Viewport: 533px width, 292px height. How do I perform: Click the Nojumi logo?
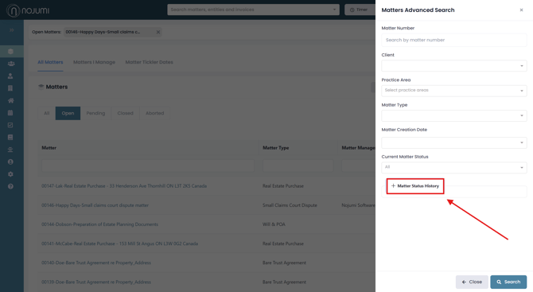pyautogui.click(x=28, y=10)
